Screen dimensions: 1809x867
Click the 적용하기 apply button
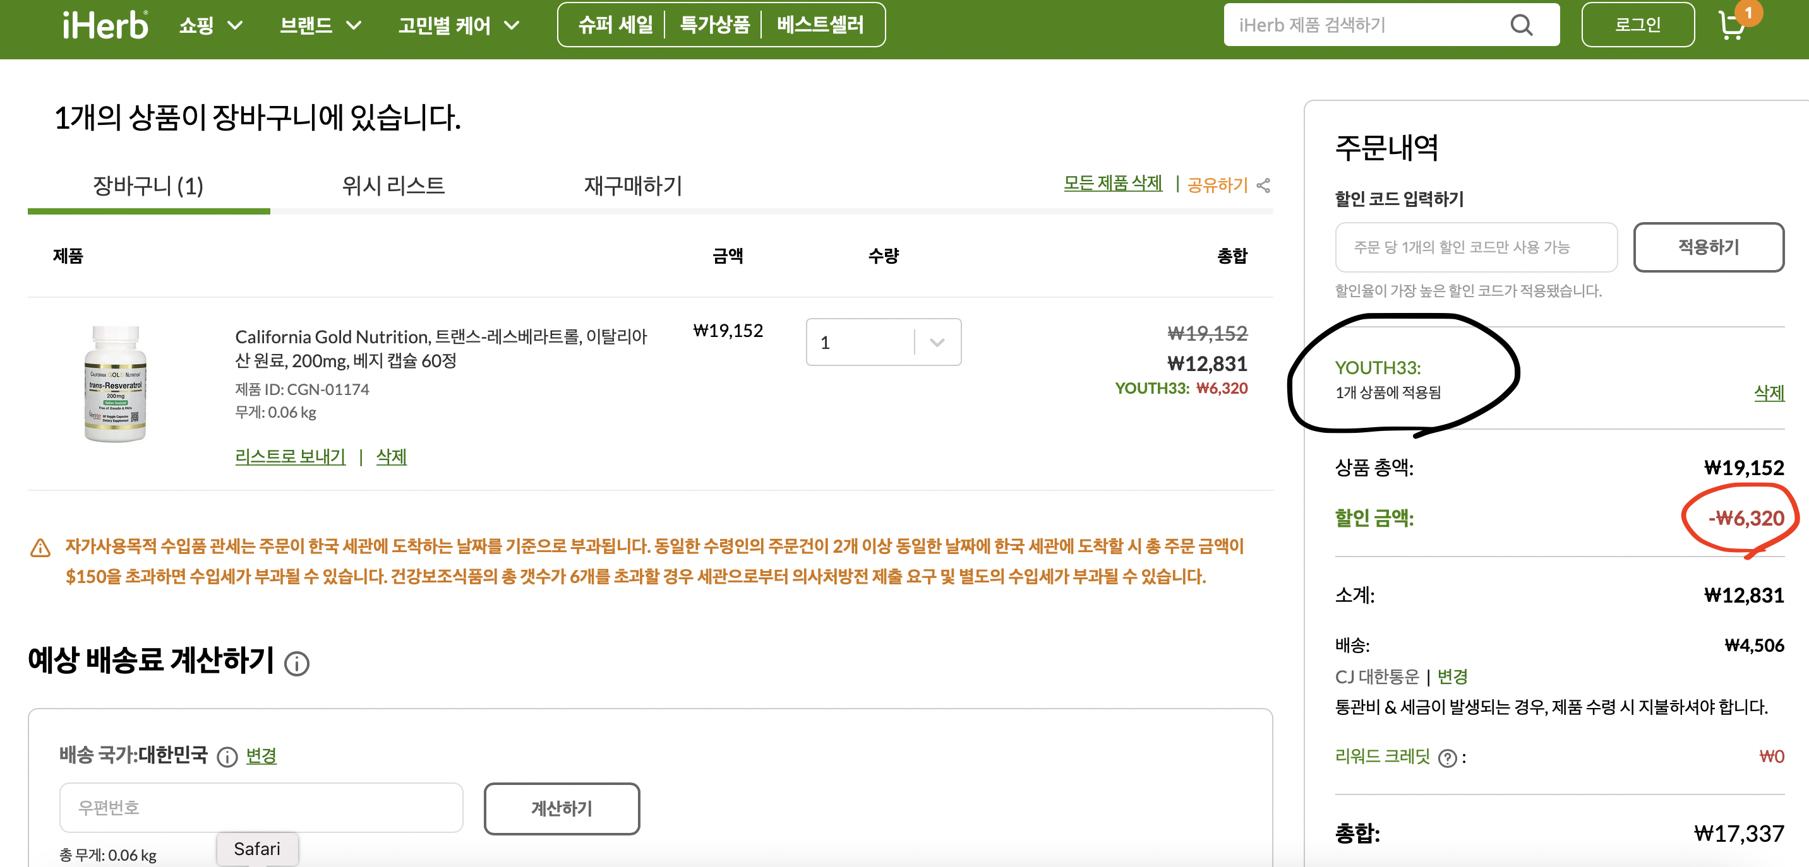1708,247
